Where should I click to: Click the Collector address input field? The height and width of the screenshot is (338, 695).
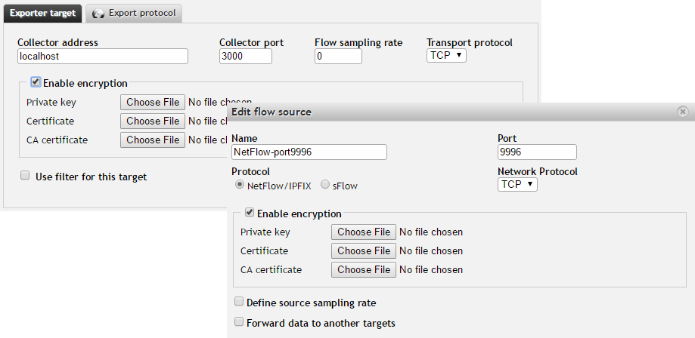pos(103,57)
